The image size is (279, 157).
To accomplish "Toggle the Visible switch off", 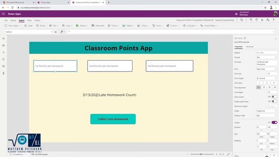I will pyautogui.click(x=274, y=123).
